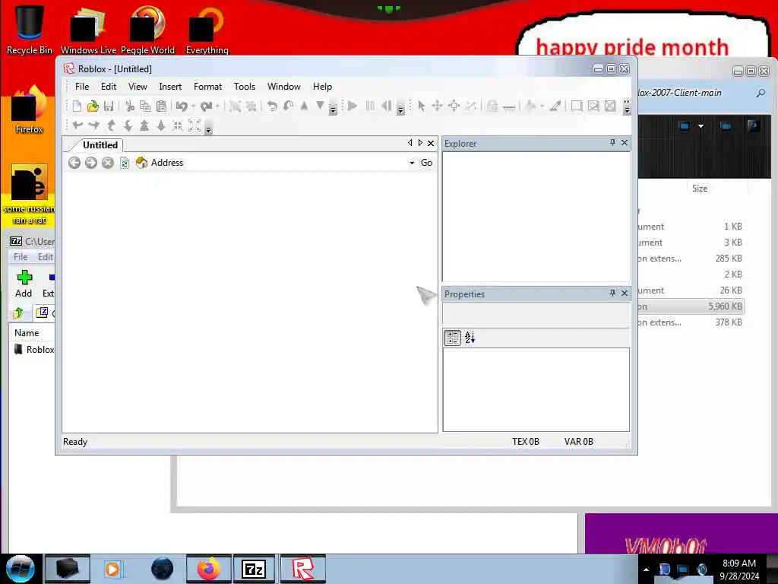Click the down triangle tilt icon
Screen dimensions: 778x584
tap(320, 106)
